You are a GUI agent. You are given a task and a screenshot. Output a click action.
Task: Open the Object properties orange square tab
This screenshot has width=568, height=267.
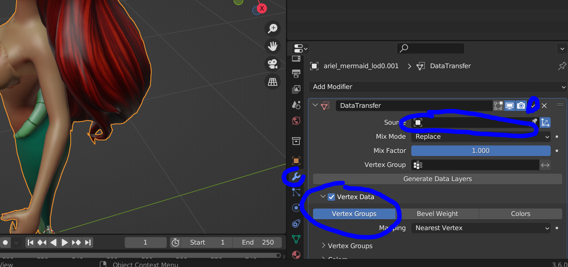(296, 161)
